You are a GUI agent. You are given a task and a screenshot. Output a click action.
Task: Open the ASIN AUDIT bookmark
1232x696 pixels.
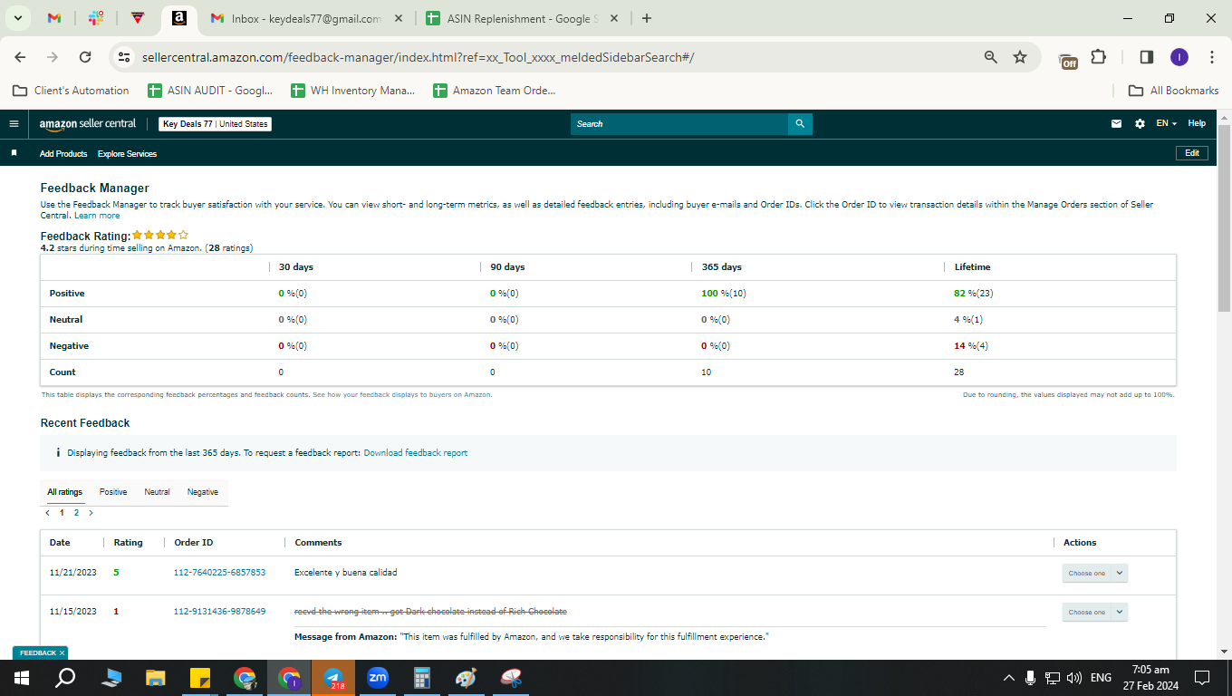tap(209, 91)
